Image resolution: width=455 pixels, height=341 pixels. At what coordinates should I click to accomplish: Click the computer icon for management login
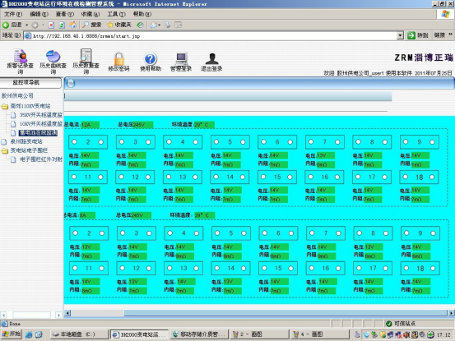[x=181, y=59]
